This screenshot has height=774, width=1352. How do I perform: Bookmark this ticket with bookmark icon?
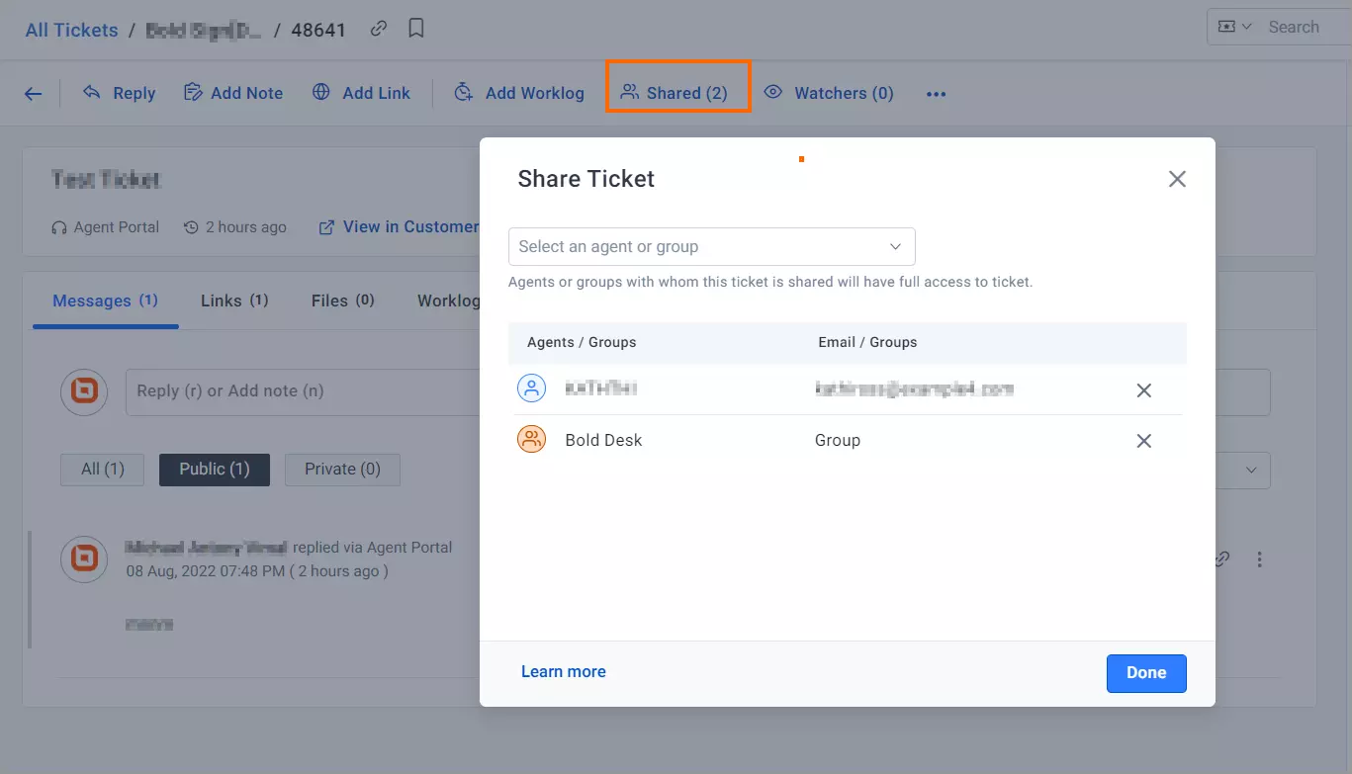416,29
